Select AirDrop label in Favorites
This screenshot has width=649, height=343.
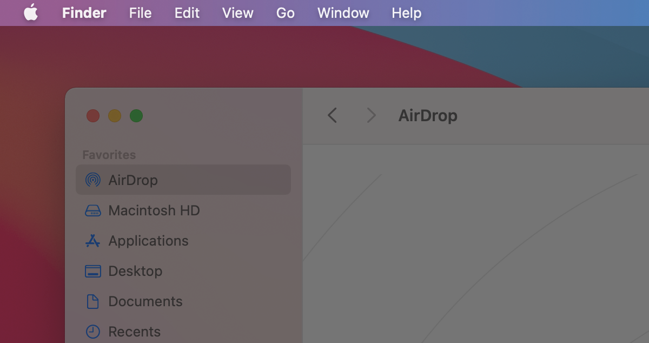coord(133,180)
